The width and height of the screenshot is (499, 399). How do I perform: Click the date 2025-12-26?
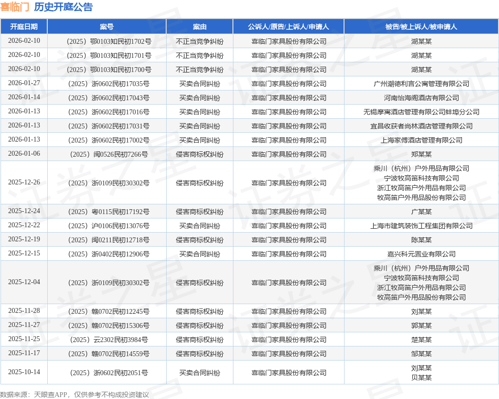pos(24,182)
